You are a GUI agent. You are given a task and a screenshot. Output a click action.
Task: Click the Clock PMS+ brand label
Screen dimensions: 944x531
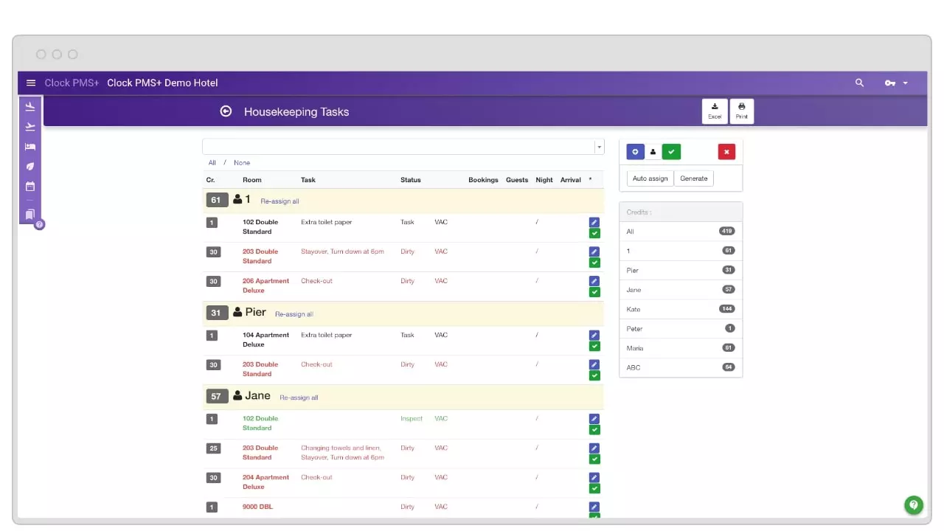(72, 83)
